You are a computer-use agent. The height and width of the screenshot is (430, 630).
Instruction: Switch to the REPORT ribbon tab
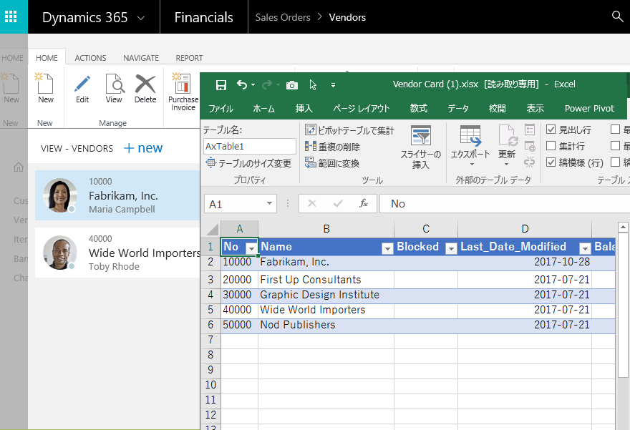click(189, 58)
